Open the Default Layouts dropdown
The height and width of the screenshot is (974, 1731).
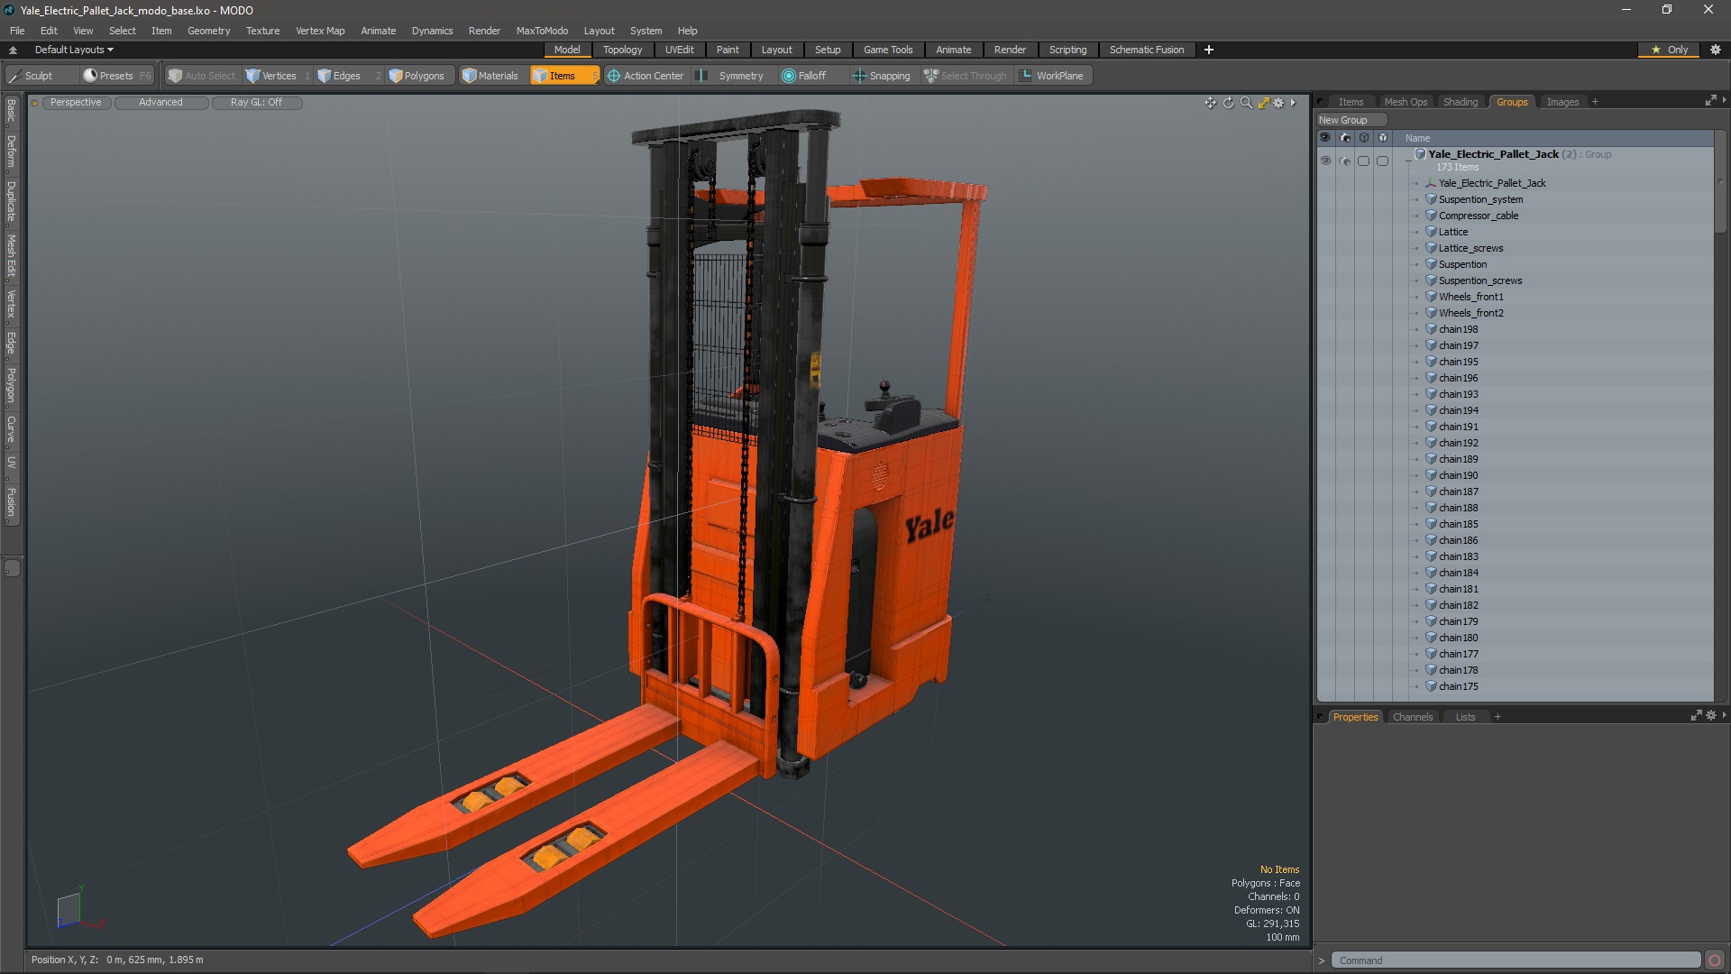pos(74,50)
